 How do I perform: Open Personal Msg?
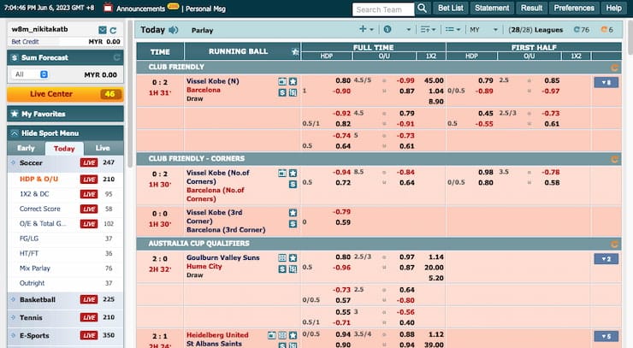[205, 9]
